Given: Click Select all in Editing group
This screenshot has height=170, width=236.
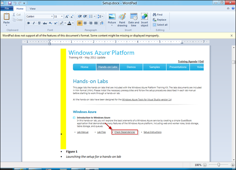Looking at the screenshot, I should click(160, 25).
